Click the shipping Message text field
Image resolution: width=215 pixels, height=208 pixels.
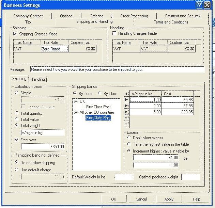click(x=117, y=69)
